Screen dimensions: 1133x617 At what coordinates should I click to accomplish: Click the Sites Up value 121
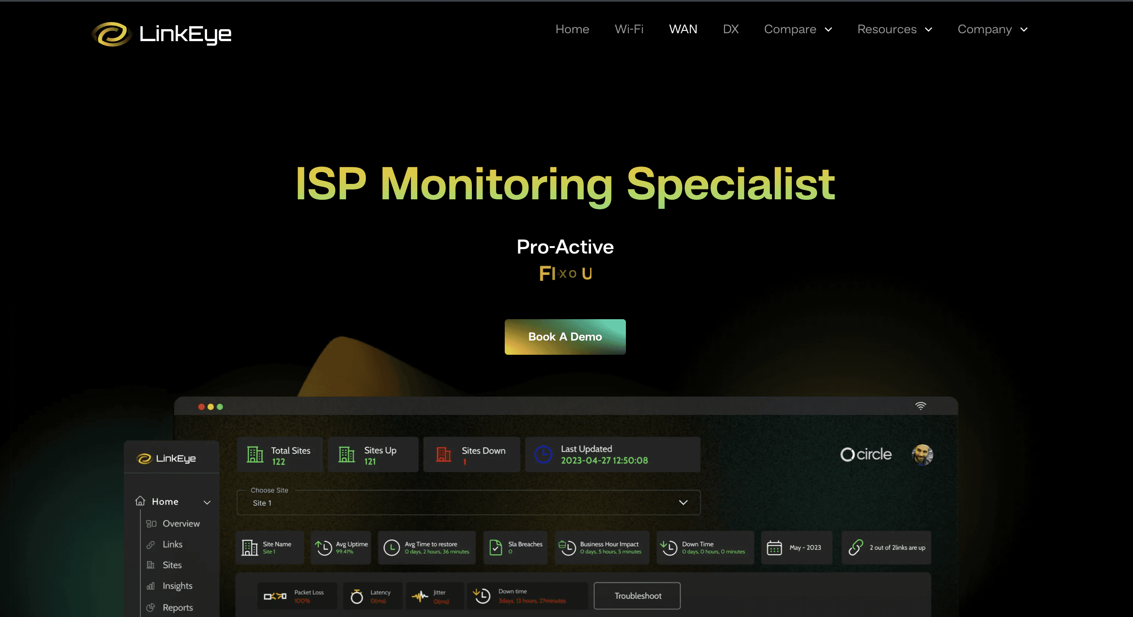[370, 462]
